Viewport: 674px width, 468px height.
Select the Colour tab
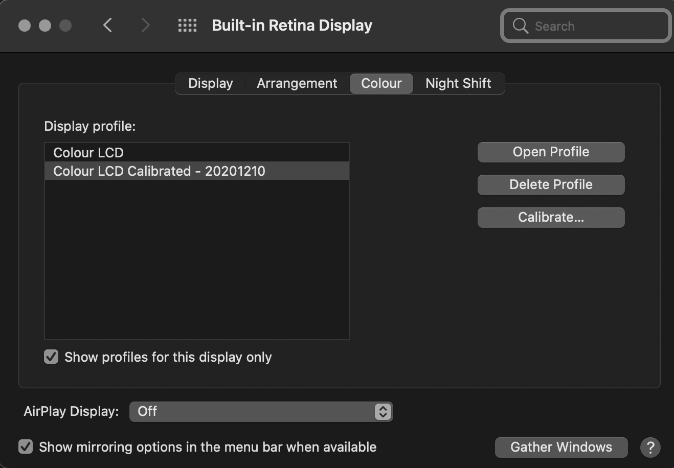[x=381, y=83]
